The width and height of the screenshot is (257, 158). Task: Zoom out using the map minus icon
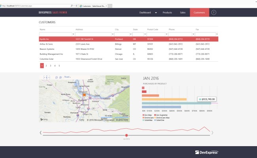(57, 77)
